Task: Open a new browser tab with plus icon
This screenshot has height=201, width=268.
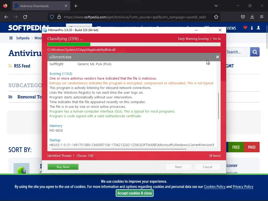Action: pyautogui.click(x=76, y=6)
